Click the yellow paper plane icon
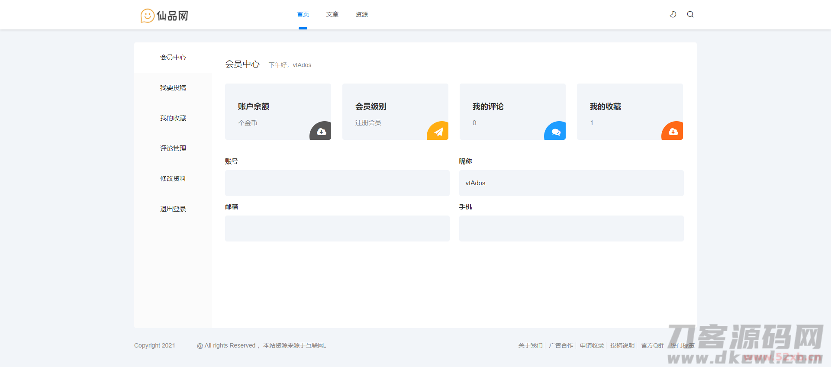Viewport: 831px width, 367px height. 438,132
